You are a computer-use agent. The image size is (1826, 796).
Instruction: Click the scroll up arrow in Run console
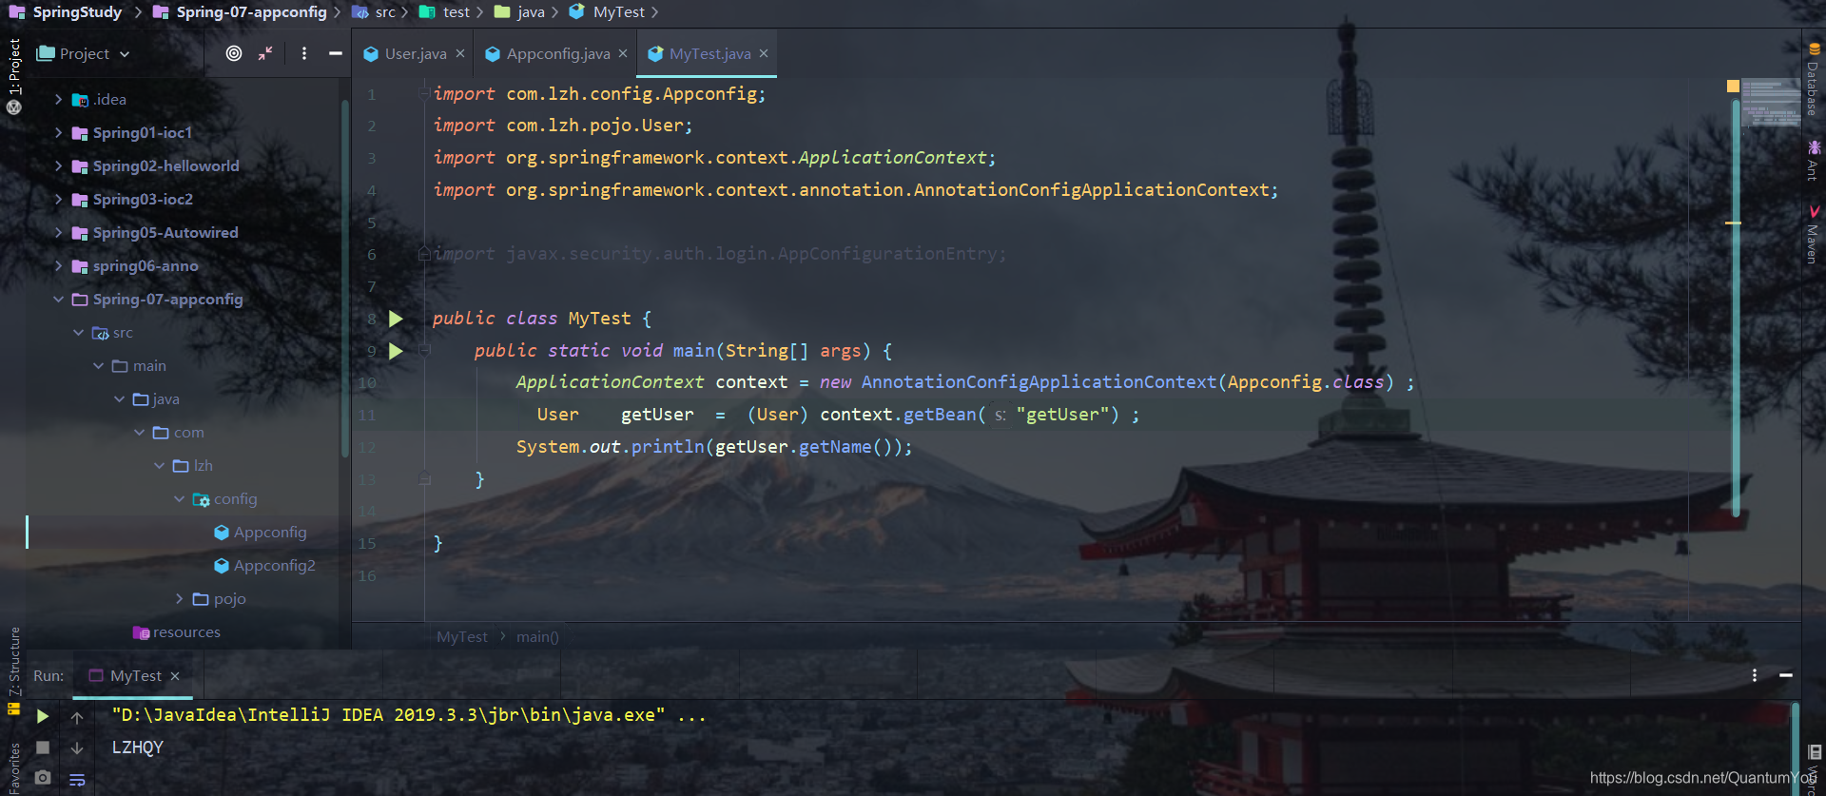point(77,717)
